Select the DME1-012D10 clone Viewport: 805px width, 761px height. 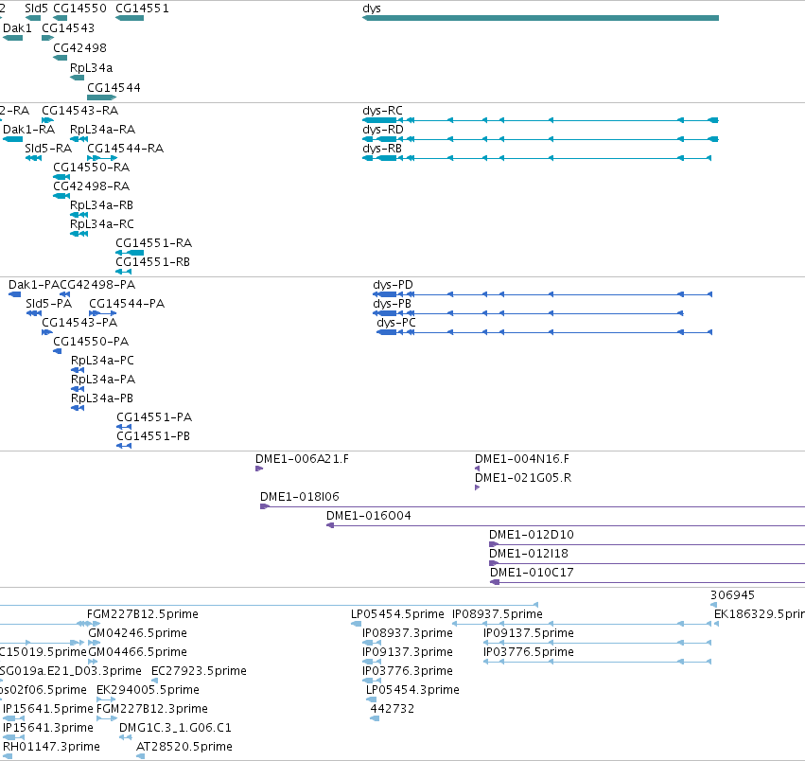[647, 544]
